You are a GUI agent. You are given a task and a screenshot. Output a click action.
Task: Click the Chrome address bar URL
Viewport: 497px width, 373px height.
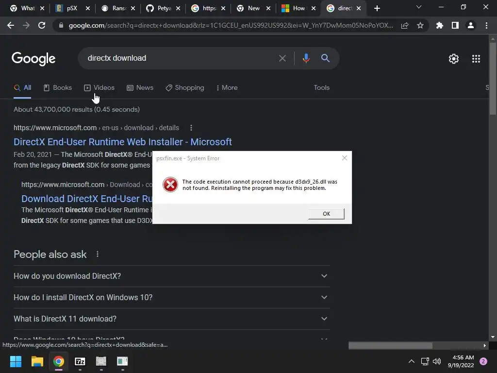(x=231, y=25)
